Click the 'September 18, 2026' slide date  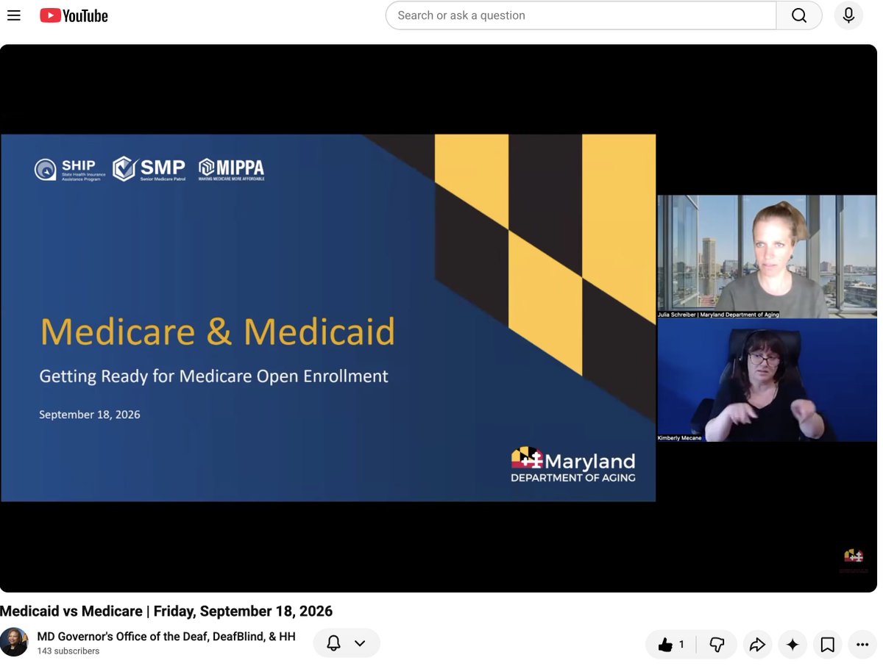click(x=90, y=415)
